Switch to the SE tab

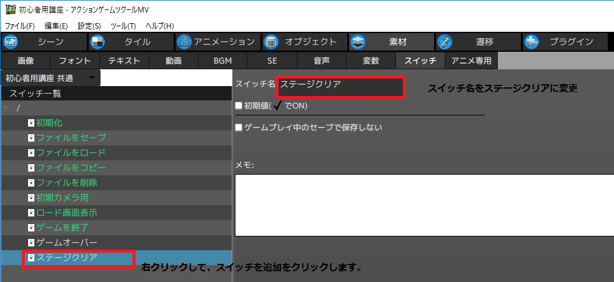click(272, 61)
